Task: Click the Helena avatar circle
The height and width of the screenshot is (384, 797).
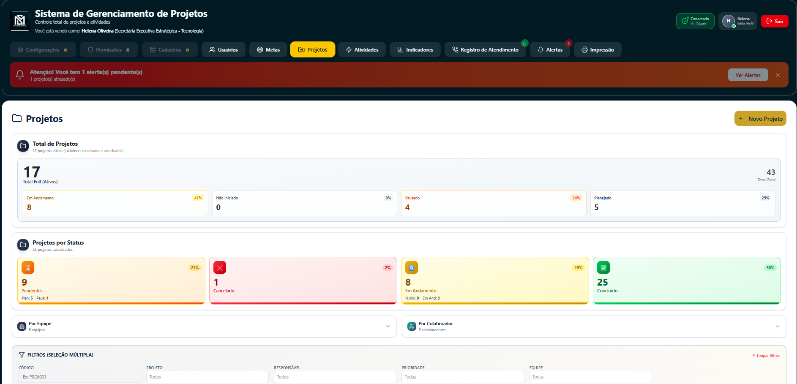Action: click(728, 21)
